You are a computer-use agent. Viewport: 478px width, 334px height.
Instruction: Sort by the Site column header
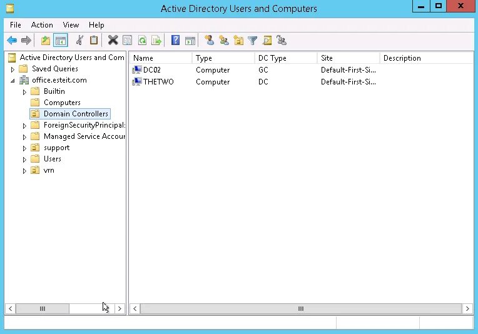[348, 58]
